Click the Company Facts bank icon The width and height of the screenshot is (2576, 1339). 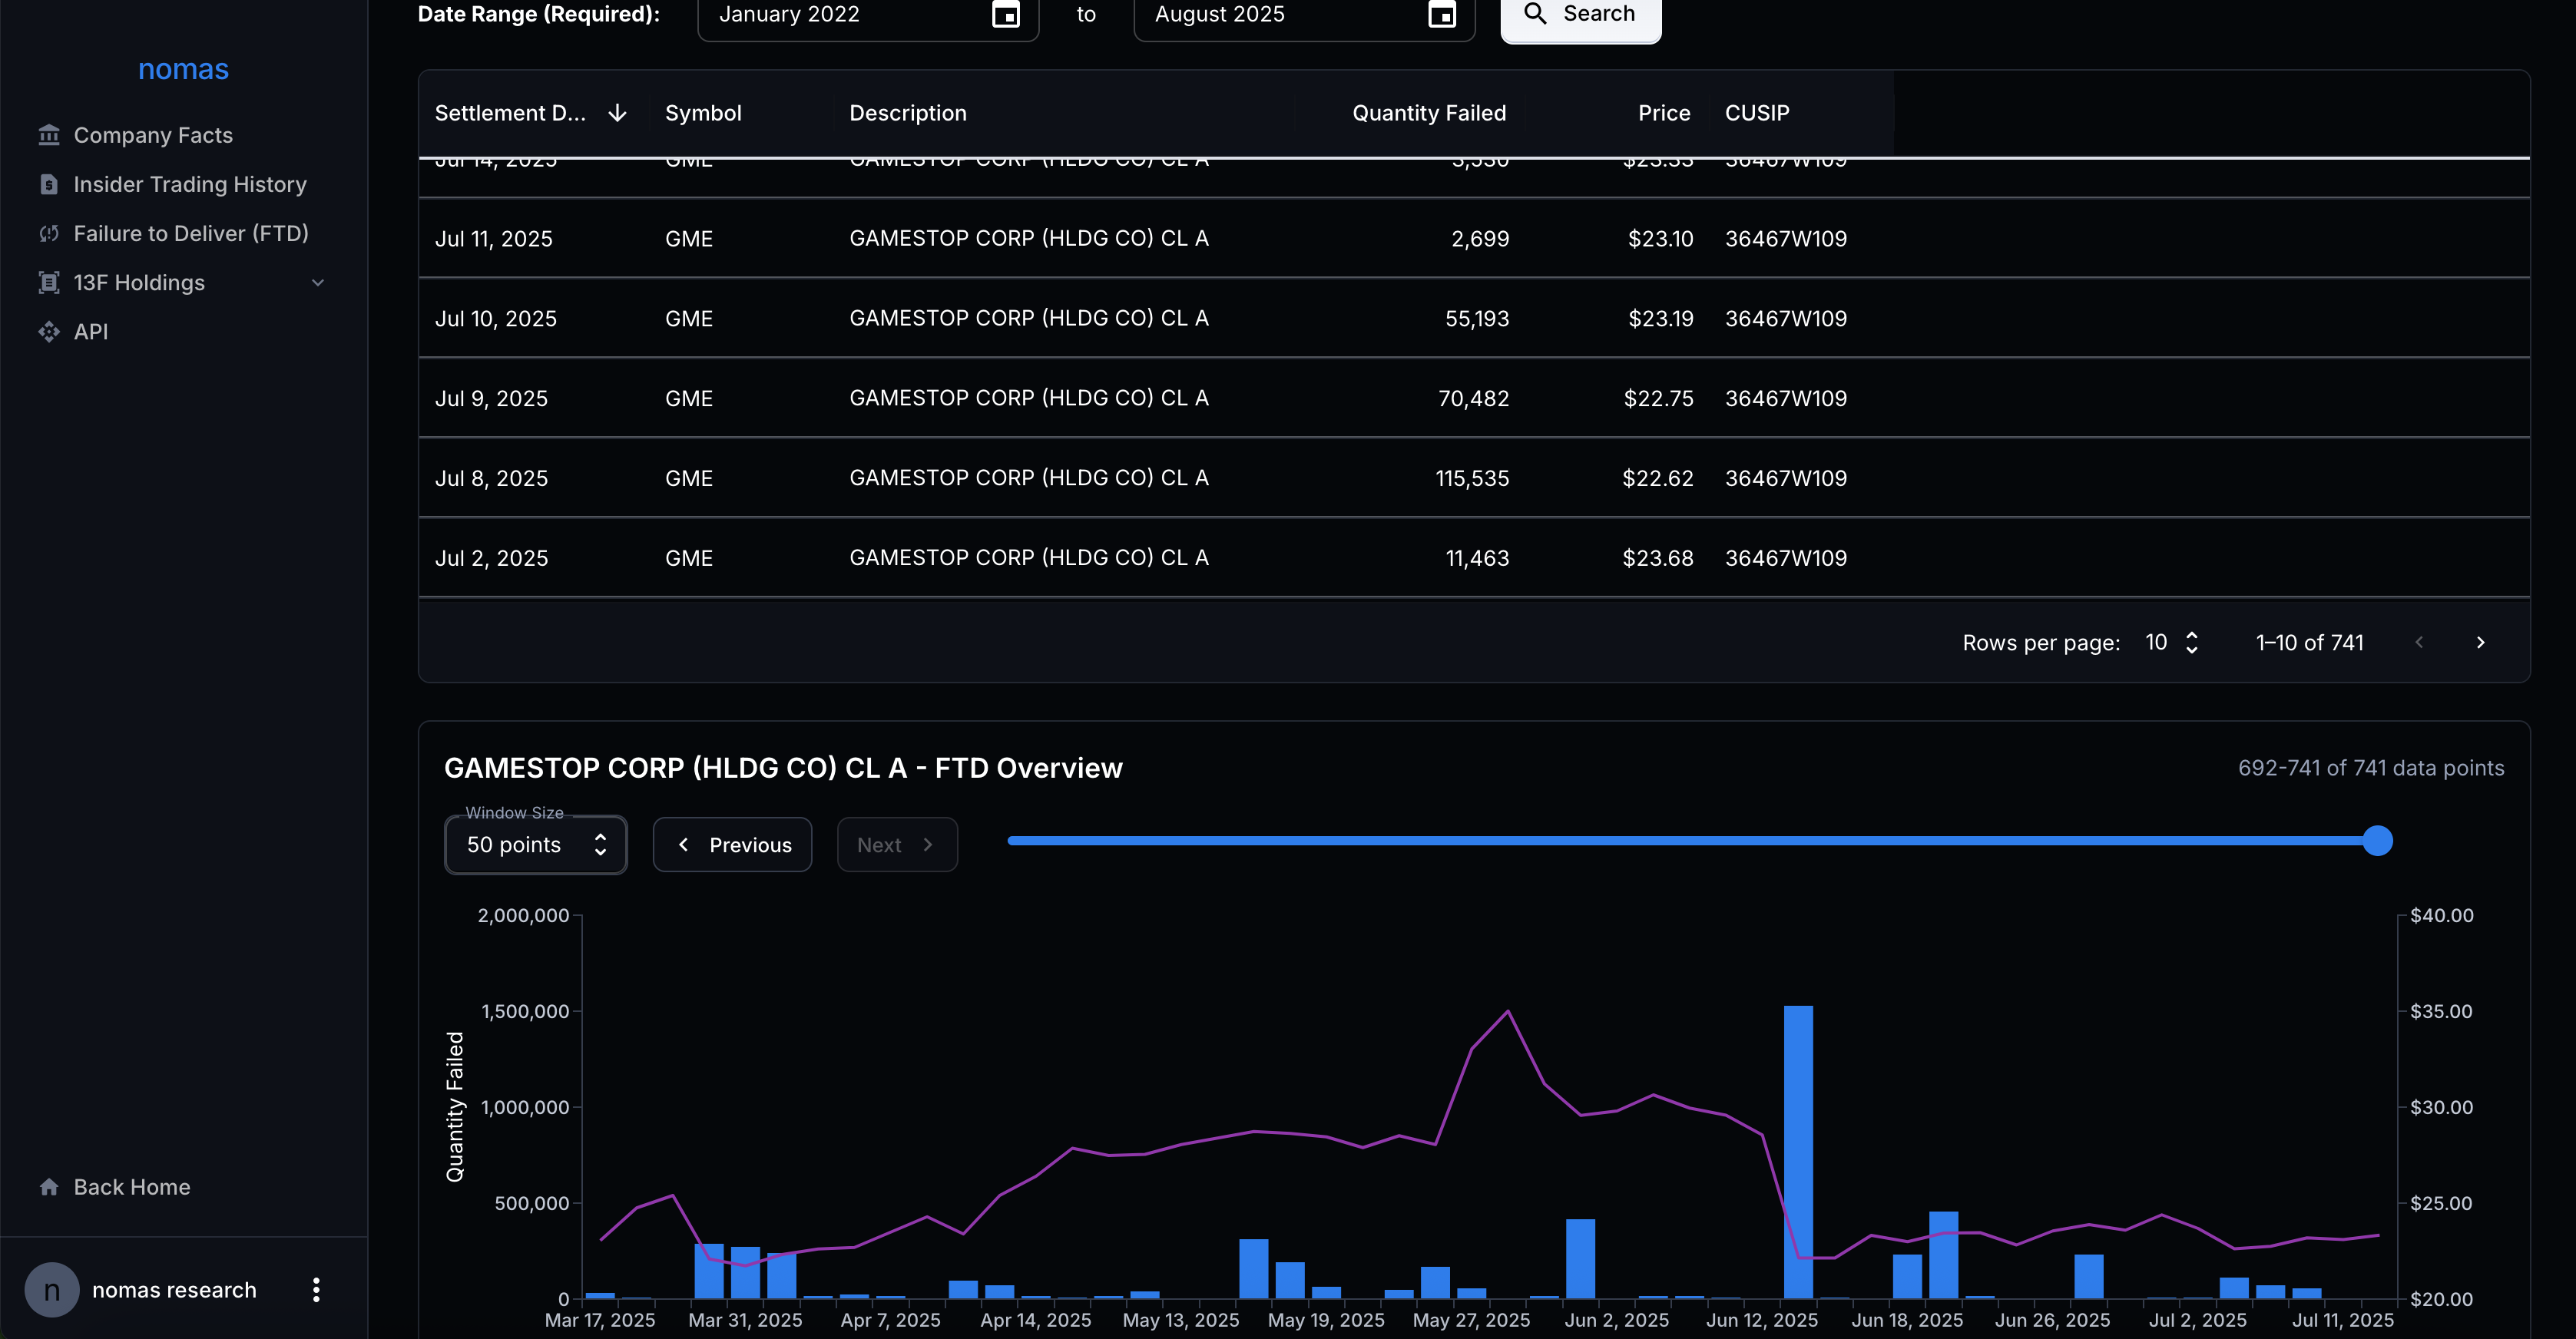pos(49,135)
